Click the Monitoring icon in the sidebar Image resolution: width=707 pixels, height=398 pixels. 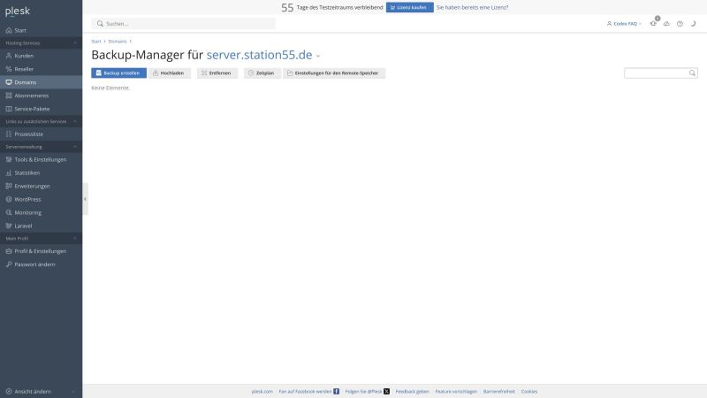pos(9,212)
